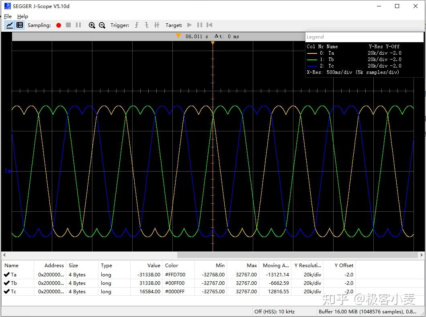Open the File menu

[x=8, y=16]
